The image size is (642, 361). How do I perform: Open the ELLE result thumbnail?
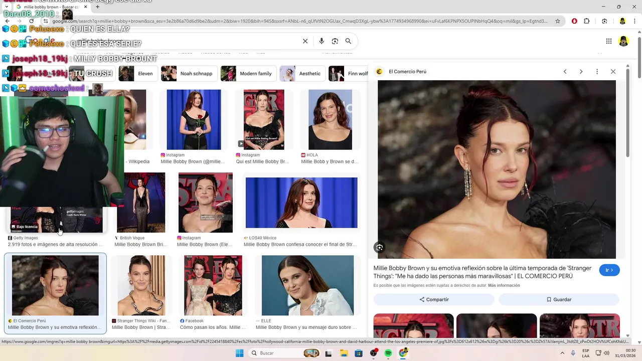point(307,285)
